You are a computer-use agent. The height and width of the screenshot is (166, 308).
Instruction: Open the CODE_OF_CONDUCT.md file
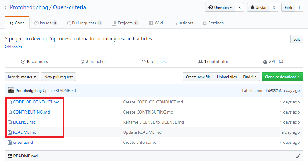(x=36, y=102)
